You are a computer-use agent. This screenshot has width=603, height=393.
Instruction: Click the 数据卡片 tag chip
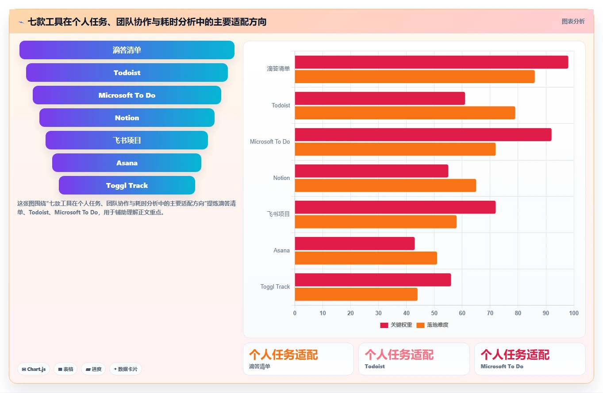pyautogui.click(x=126, y=369)
